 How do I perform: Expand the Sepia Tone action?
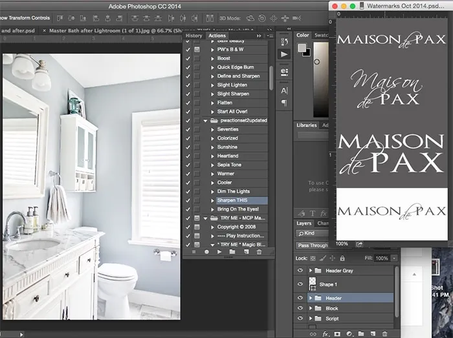[x=213, y=165]
